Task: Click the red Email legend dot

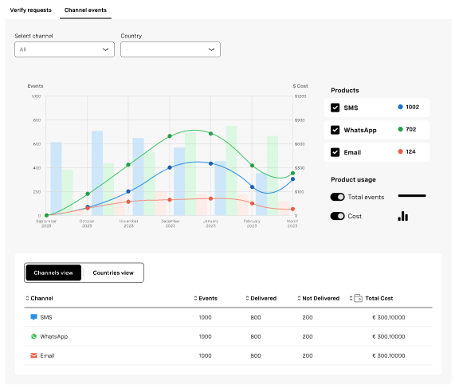Action: coord(401,151)
